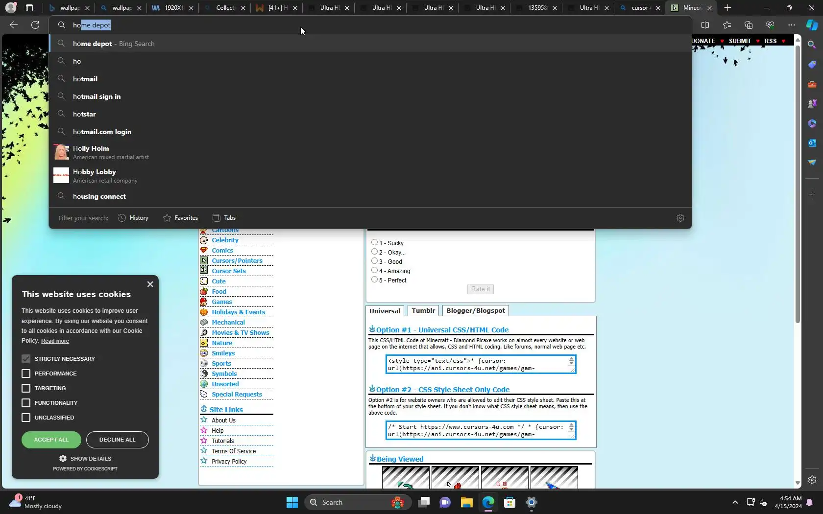Open a new tab with plus button
Viewport: 823px width, 514px height.
(x=727, y=8)
